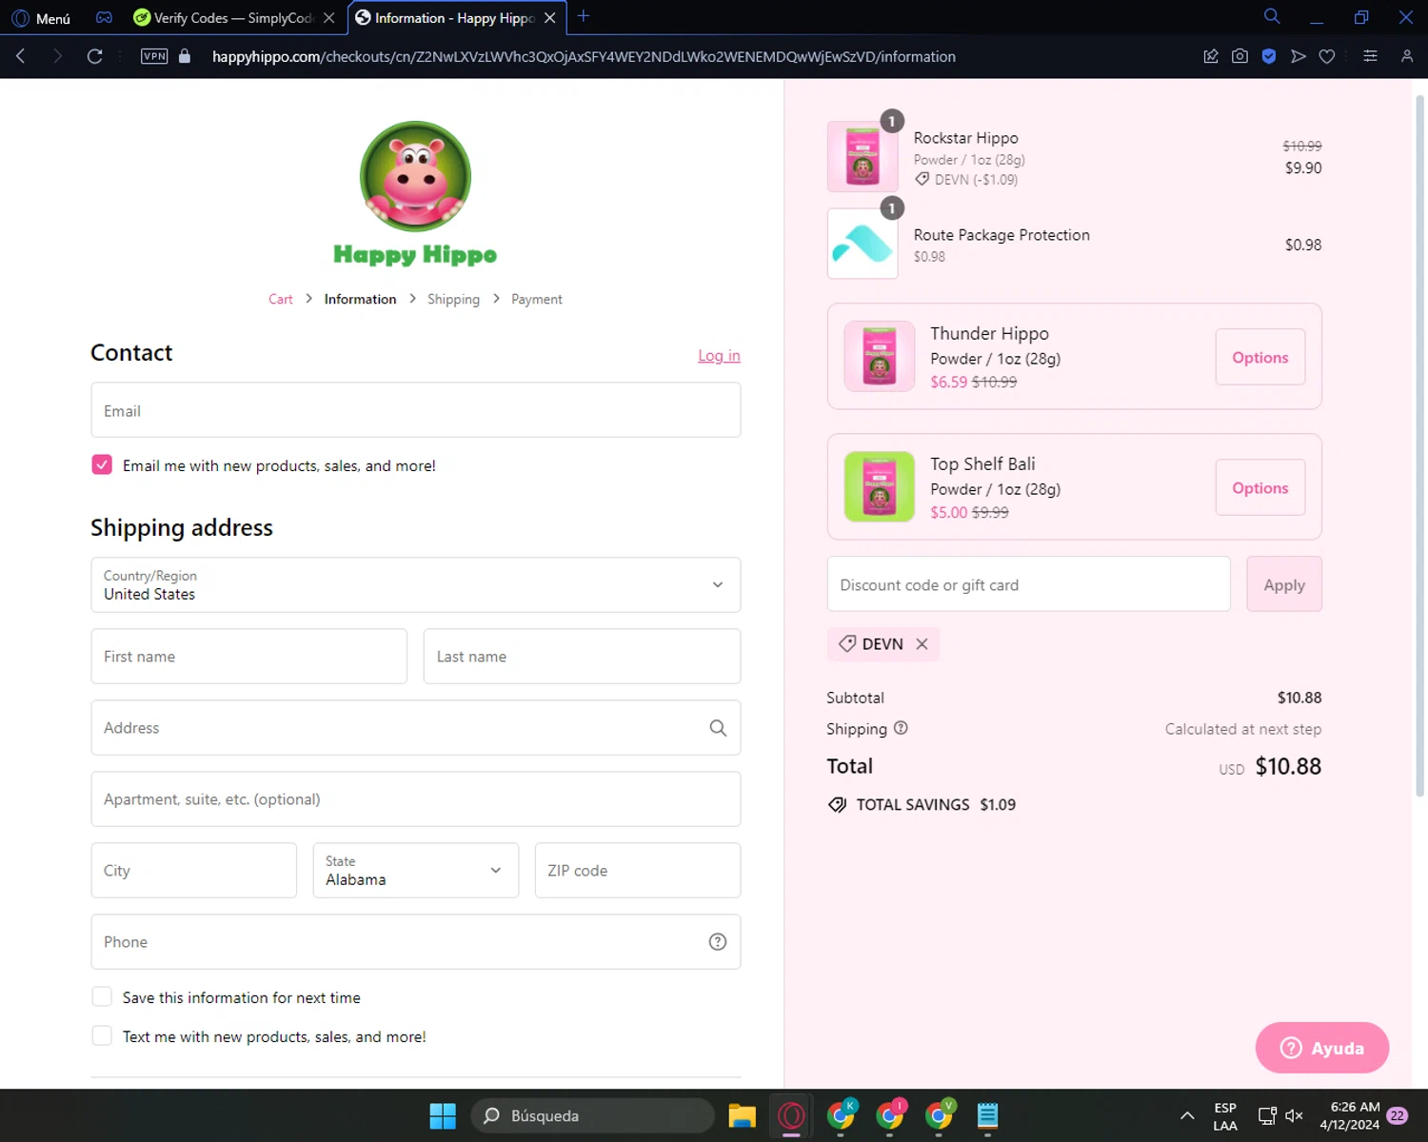
Task: Click the Discount code or gift card field
Action: 1029,584
